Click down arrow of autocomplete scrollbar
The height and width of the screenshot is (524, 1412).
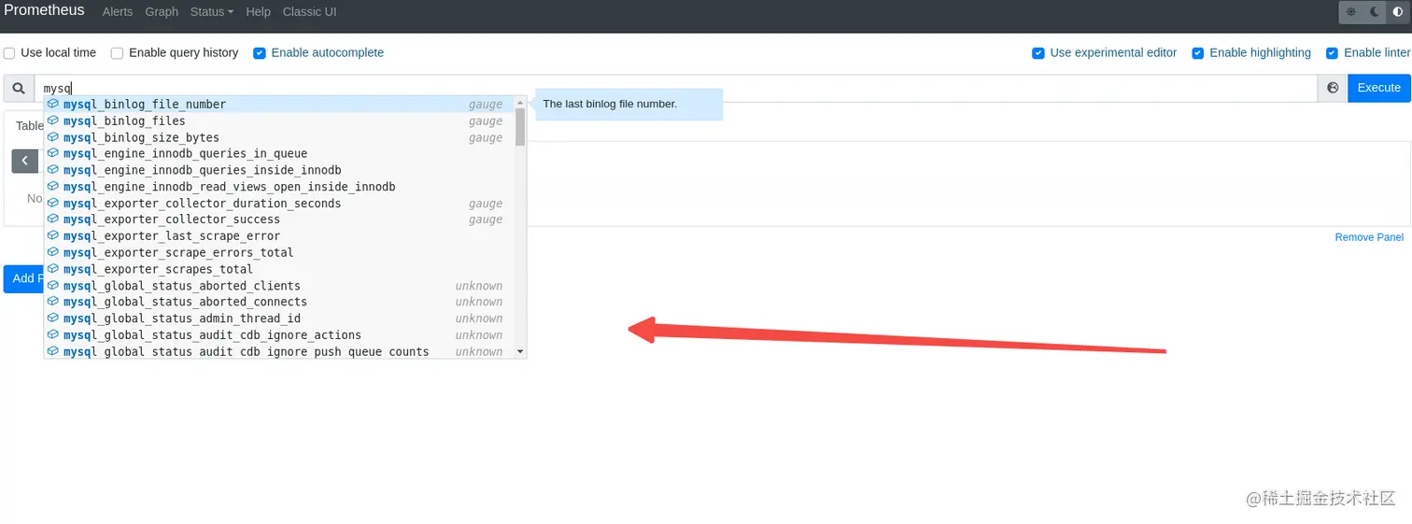coord(520,352)
